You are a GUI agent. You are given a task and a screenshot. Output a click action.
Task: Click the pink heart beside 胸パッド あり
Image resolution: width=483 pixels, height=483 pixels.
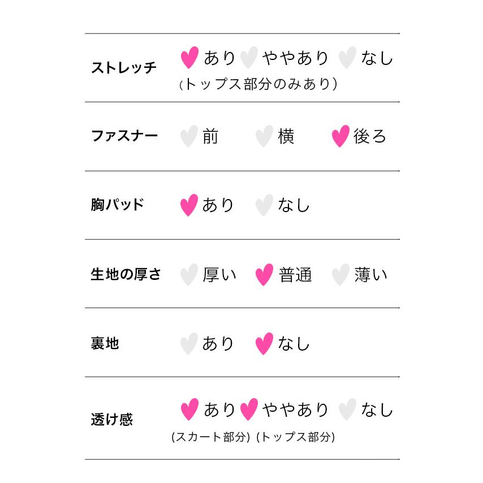[x=189, y=205]
